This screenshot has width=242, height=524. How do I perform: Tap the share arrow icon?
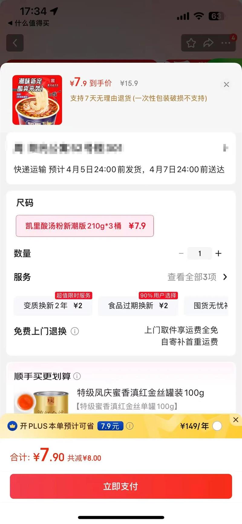[x=208, y=43]
